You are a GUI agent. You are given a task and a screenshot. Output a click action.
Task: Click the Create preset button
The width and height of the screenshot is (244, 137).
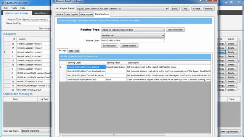pyautogui.click(x=197, y=8)
